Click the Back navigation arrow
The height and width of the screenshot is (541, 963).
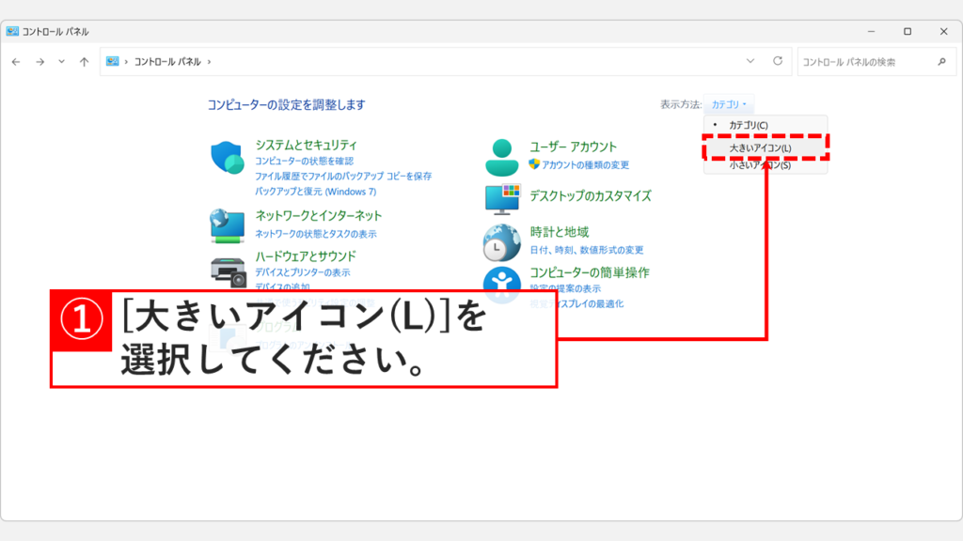click(x=16, y=62)
